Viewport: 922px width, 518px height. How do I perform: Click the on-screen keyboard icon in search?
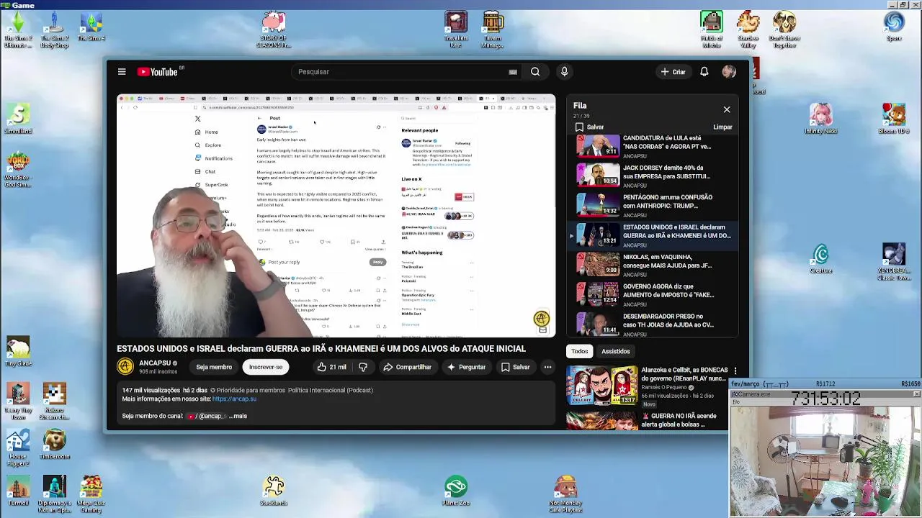click(513, 72)
